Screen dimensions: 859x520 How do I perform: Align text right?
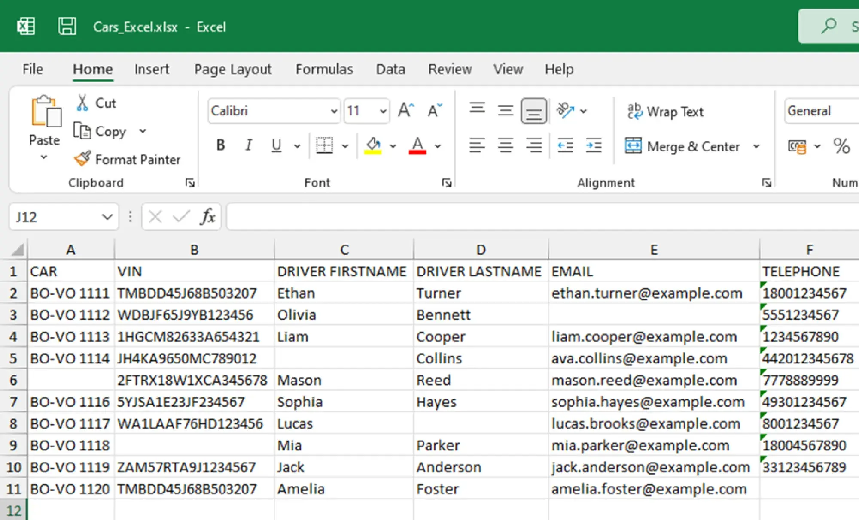point(534,145)
